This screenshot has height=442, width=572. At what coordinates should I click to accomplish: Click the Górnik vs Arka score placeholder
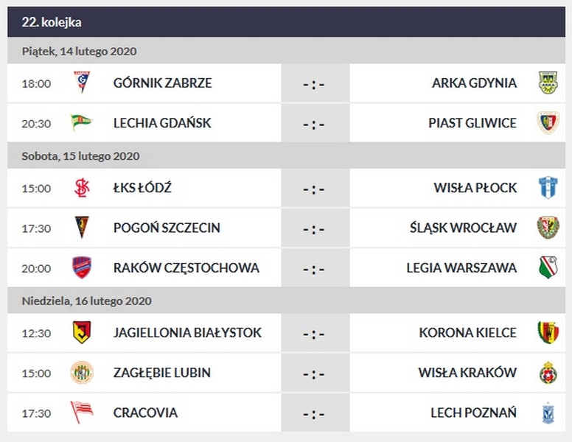[x=314, y=83]
